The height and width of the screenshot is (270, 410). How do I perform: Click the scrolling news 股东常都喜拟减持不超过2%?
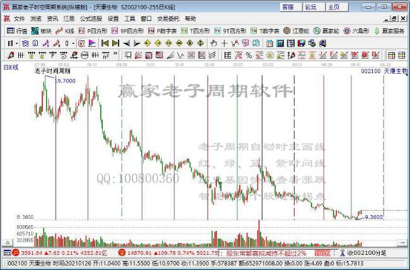266,253
